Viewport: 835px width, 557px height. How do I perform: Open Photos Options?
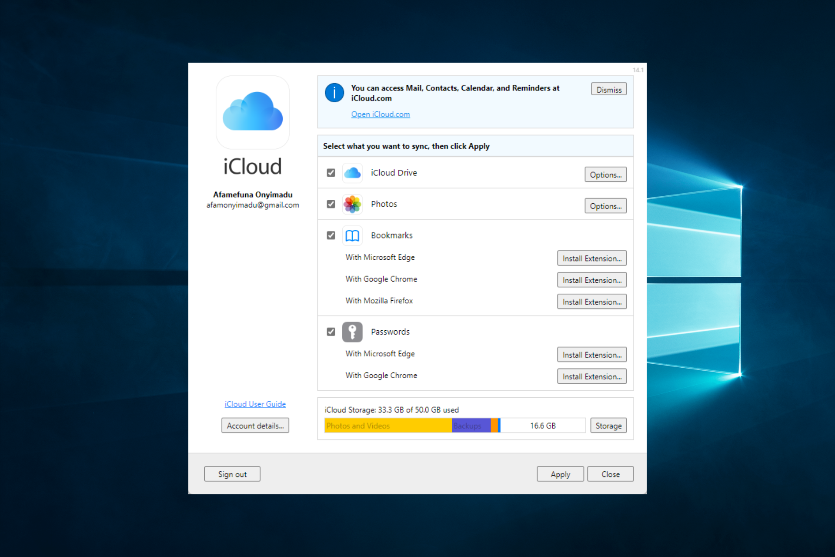(x=605, y=206)
